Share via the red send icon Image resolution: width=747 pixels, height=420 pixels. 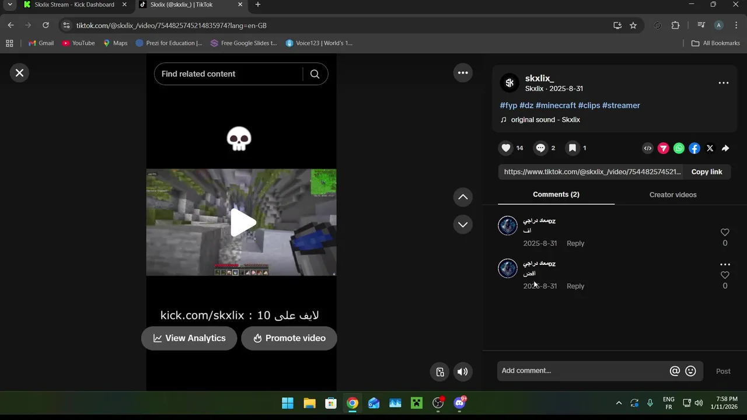point(664,148)
